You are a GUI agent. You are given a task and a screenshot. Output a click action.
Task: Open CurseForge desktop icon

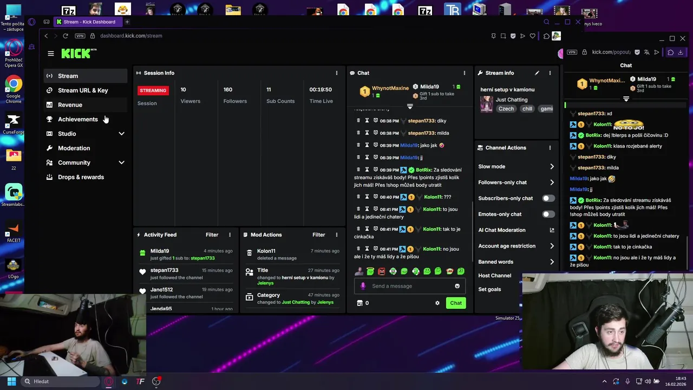(14, 124)
